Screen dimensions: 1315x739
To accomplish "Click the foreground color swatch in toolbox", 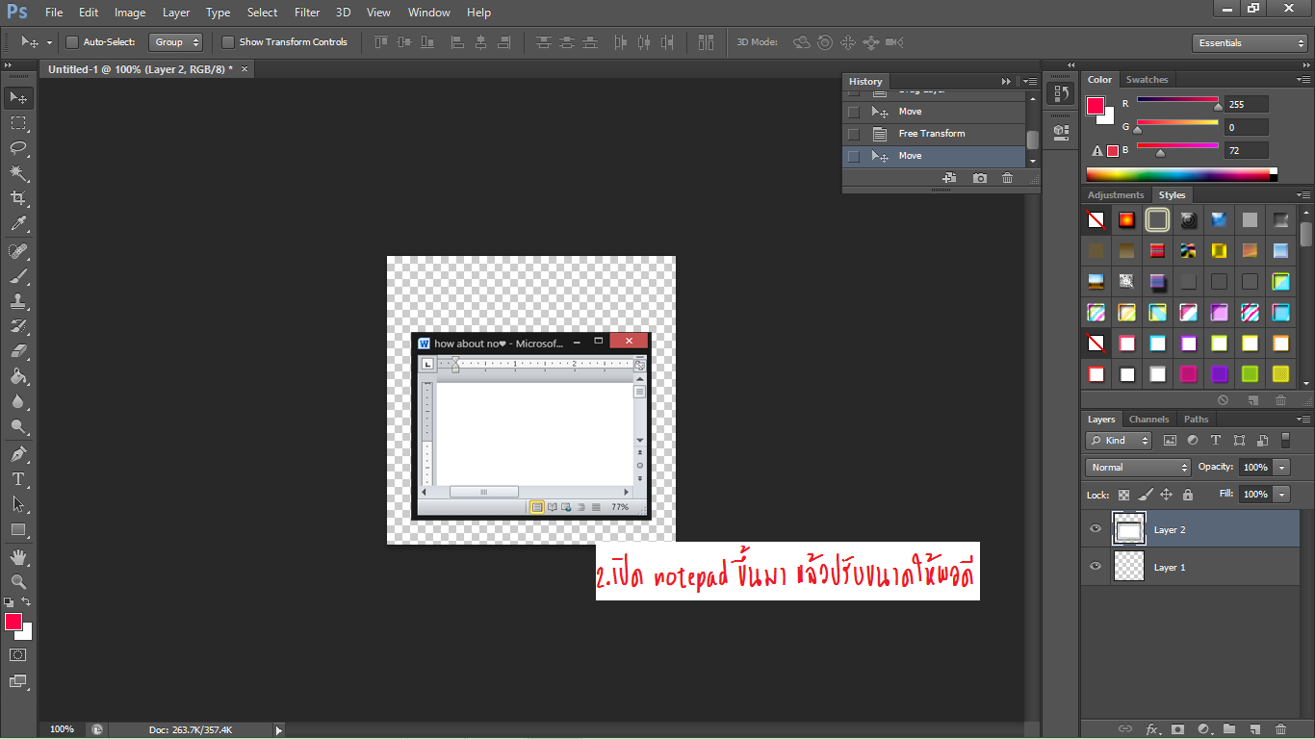I will tap(13, 622).
